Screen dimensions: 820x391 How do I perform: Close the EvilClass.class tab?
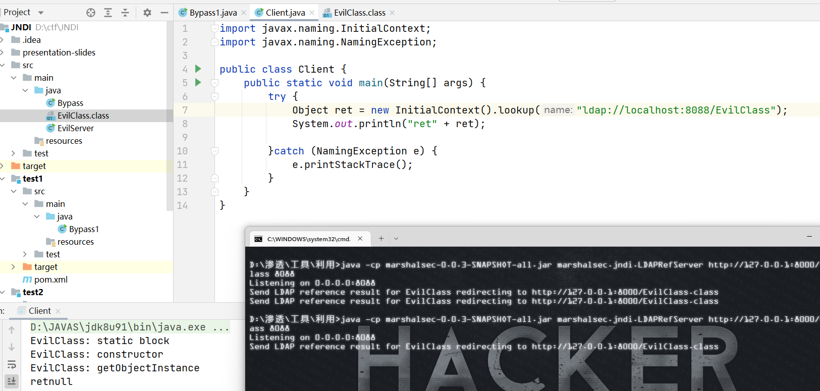coord(392,13)
